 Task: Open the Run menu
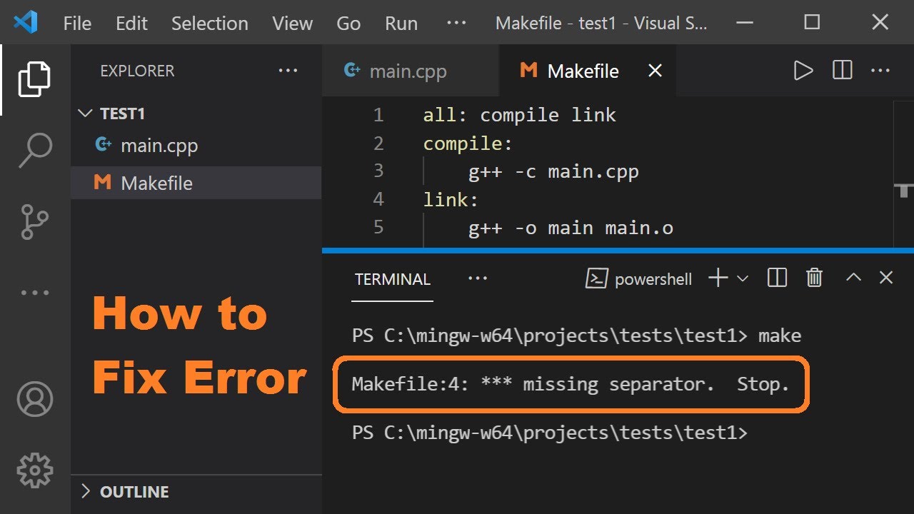click(x=401, y=23)
